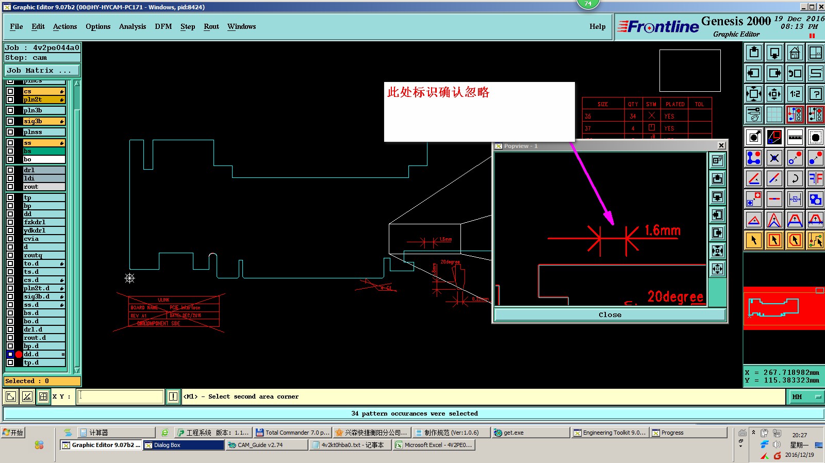Screen dimensions: 825x463
Task: Toggle the rout layer checkbox
Action: [10, 187]
